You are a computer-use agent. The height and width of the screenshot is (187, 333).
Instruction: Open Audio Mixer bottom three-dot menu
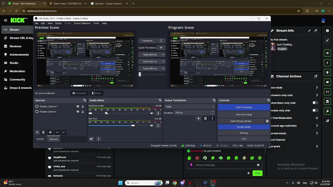click(98, 139)
